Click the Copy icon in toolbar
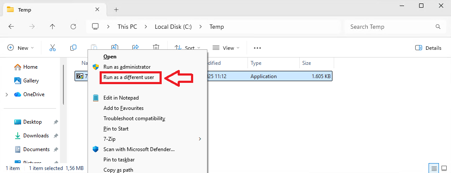This screenshot has width=451, height=173. point(73,48)
